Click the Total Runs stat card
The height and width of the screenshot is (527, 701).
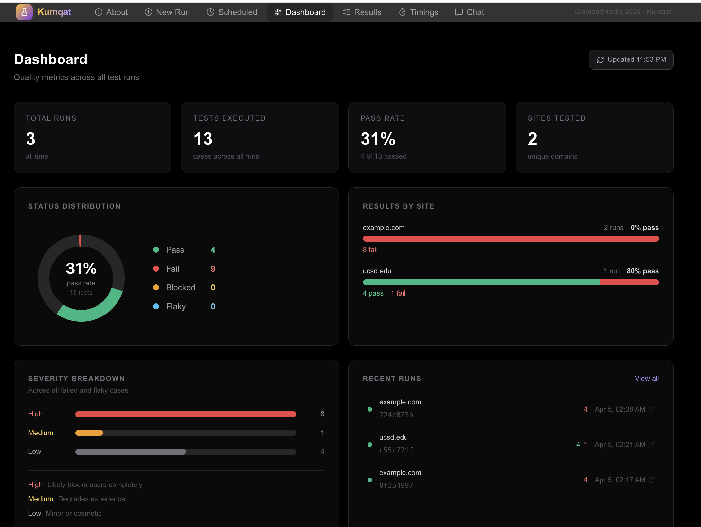tap(93, 137)
